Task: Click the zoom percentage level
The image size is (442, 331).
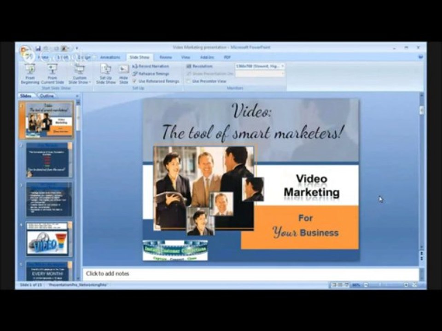Action: point(356,285)
